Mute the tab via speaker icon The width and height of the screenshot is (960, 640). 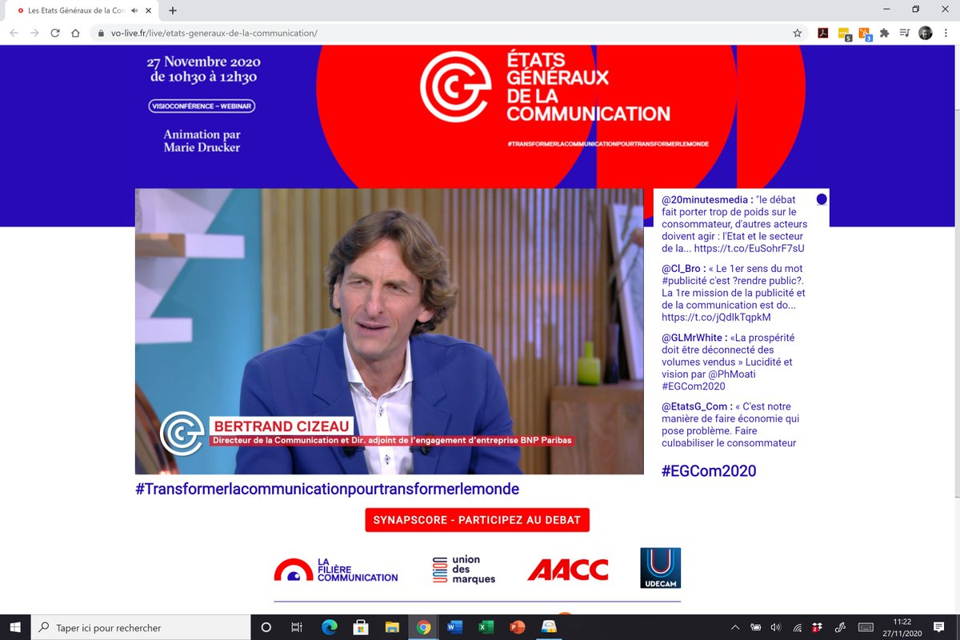coord(134,10)
